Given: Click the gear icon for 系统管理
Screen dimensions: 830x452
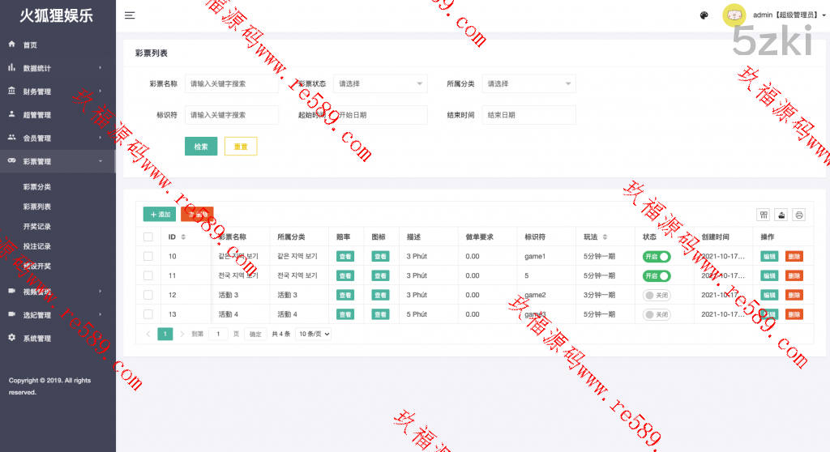Looking at the screenshot, I should click(x=12, y=338).
